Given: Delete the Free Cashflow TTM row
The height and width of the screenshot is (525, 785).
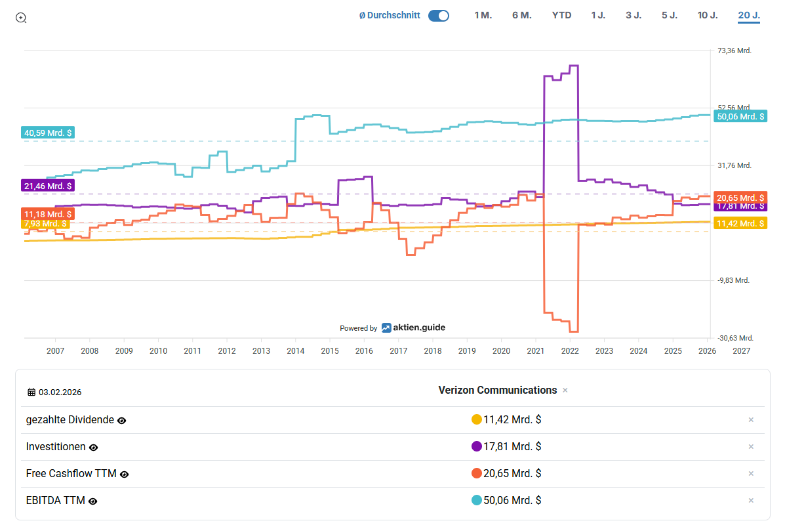Looking at the screenshot, I should click(x=751, y=474).
